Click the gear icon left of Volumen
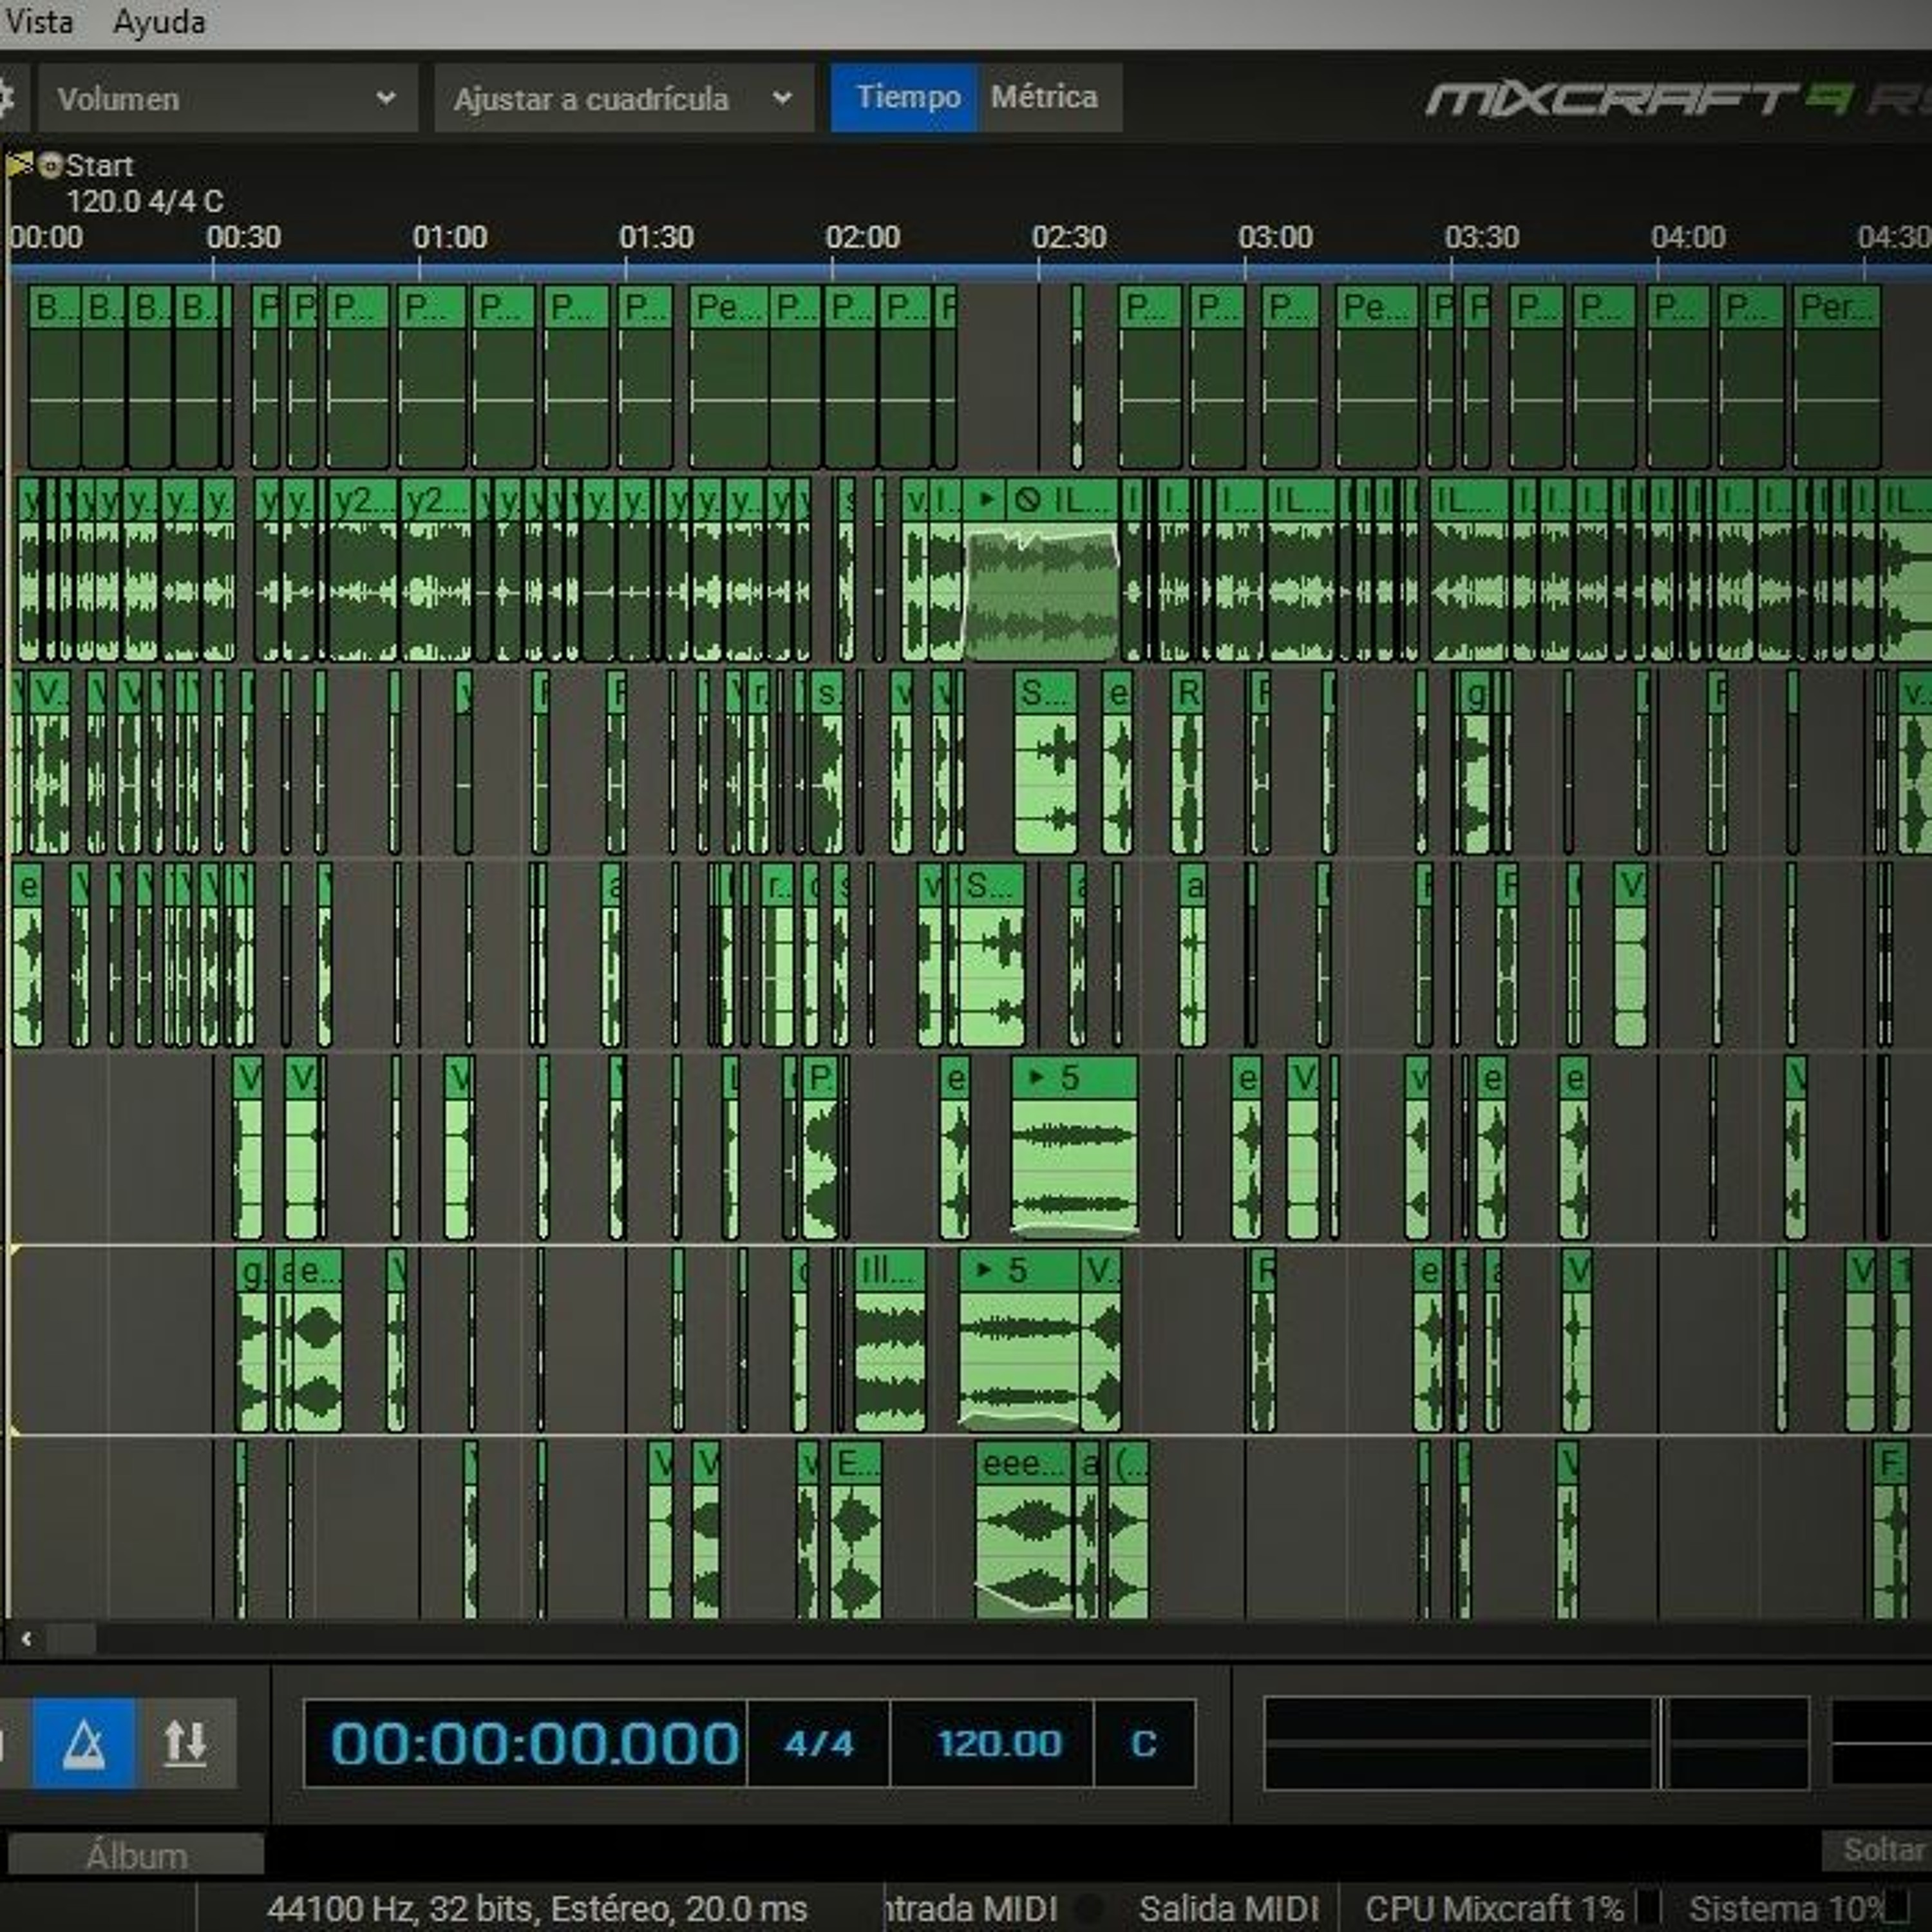1932x1932 pixels. coord(5,99)
